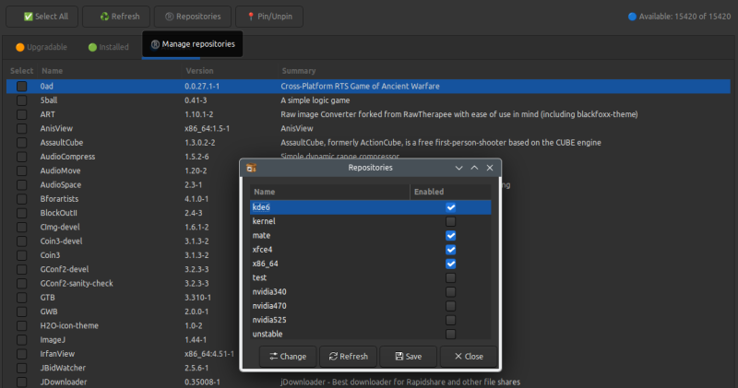Enable the test repository checkbox
The image size is (738, 388).
click(450, 278)
